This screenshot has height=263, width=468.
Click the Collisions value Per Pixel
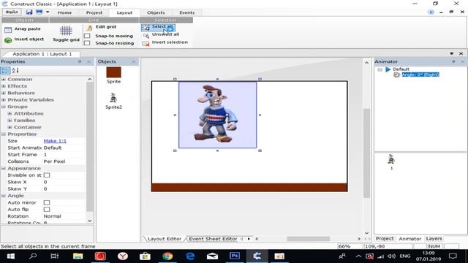[54, 161]
